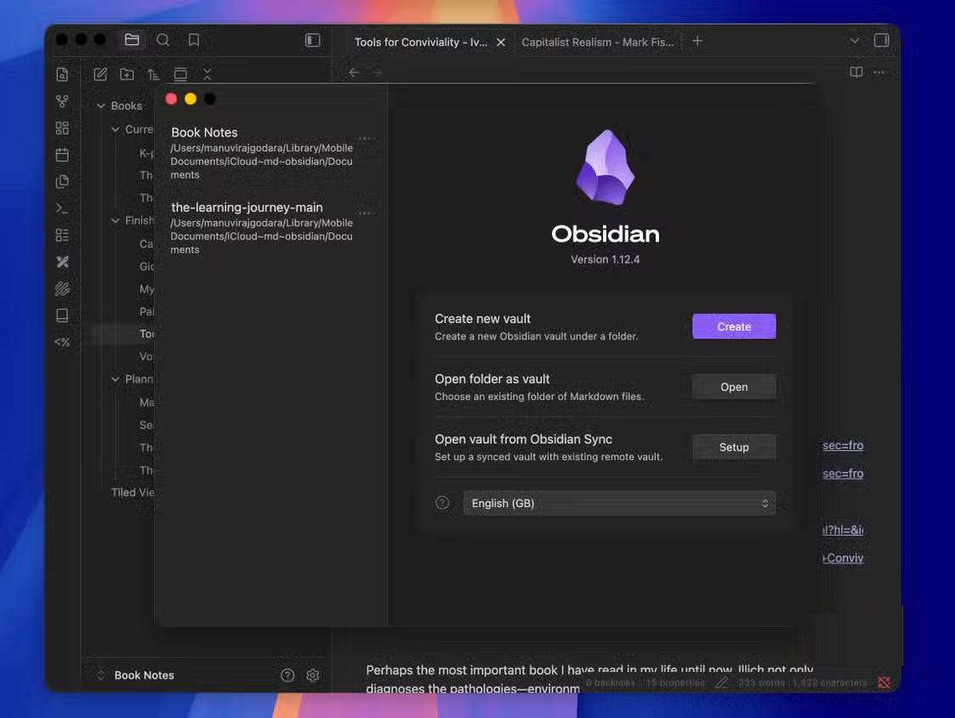Click the second sec=fro link
Viewport: 955px width, 718px height.
coord(843,474)
